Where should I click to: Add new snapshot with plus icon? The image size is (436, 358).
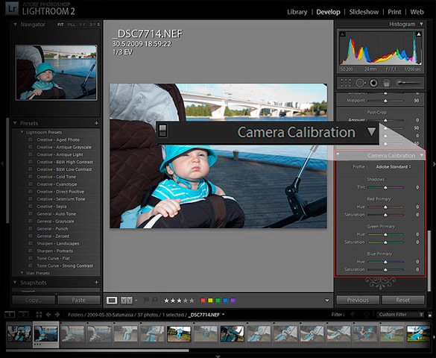(x=96, y=283)
